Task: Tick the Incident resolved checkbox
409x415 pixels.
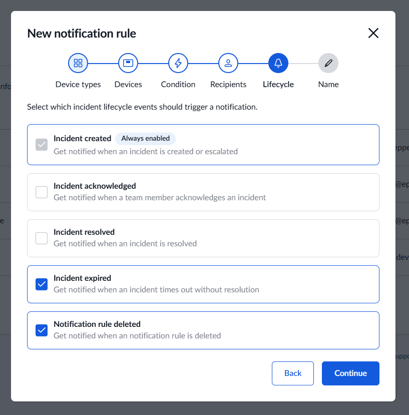Action: coord(42,238)
